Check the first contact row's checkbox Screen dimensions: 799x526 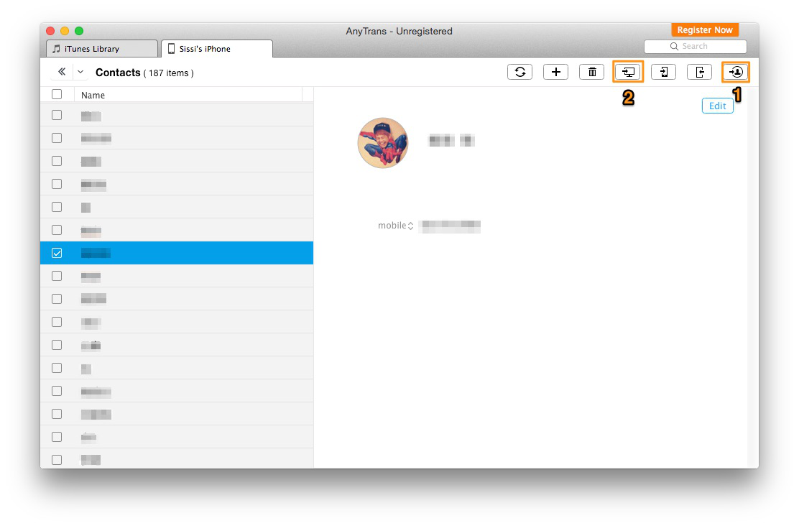click(x=57, y=115)
